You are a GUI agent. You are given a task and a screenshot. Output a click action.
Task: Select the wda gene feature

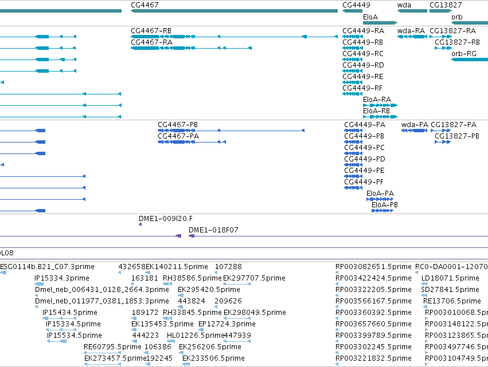tap(412, 11)
